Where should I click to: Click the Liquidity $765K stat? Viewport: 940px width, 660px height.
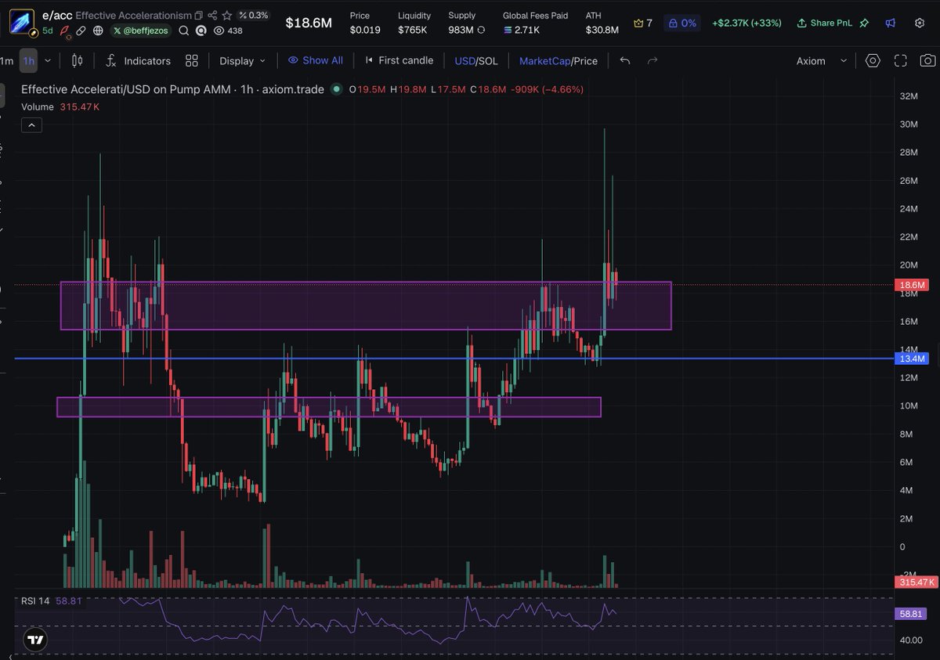point(414,23)
